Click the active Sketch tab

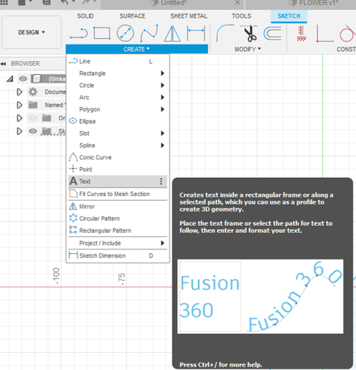point(289,16)
